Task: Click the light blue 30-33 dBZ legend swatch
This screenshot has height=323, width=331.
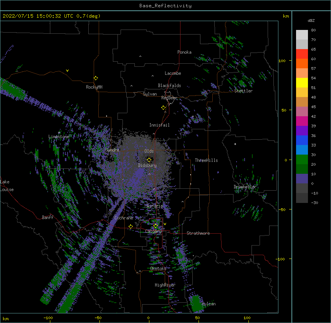Action: click(302, 150)
